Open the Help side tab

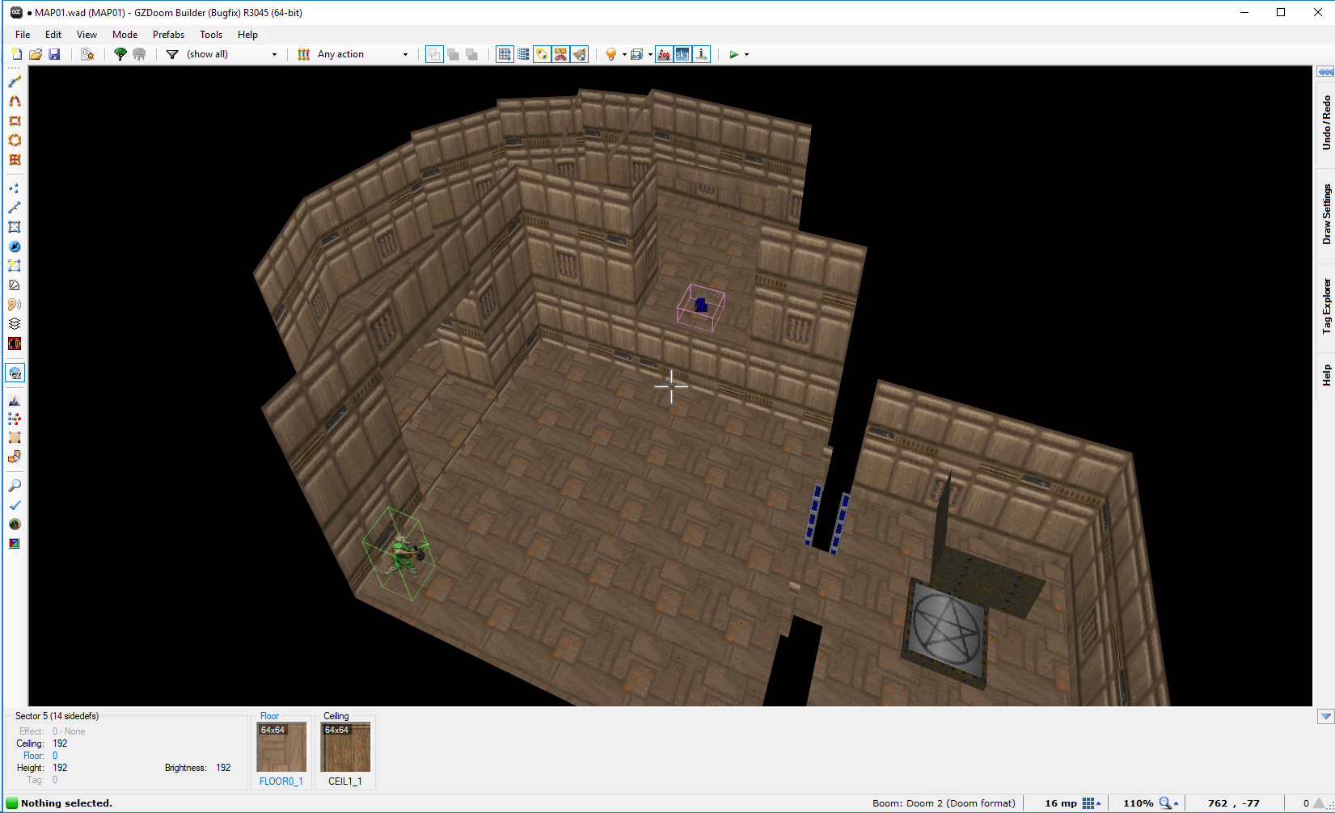pos(1325,375)
